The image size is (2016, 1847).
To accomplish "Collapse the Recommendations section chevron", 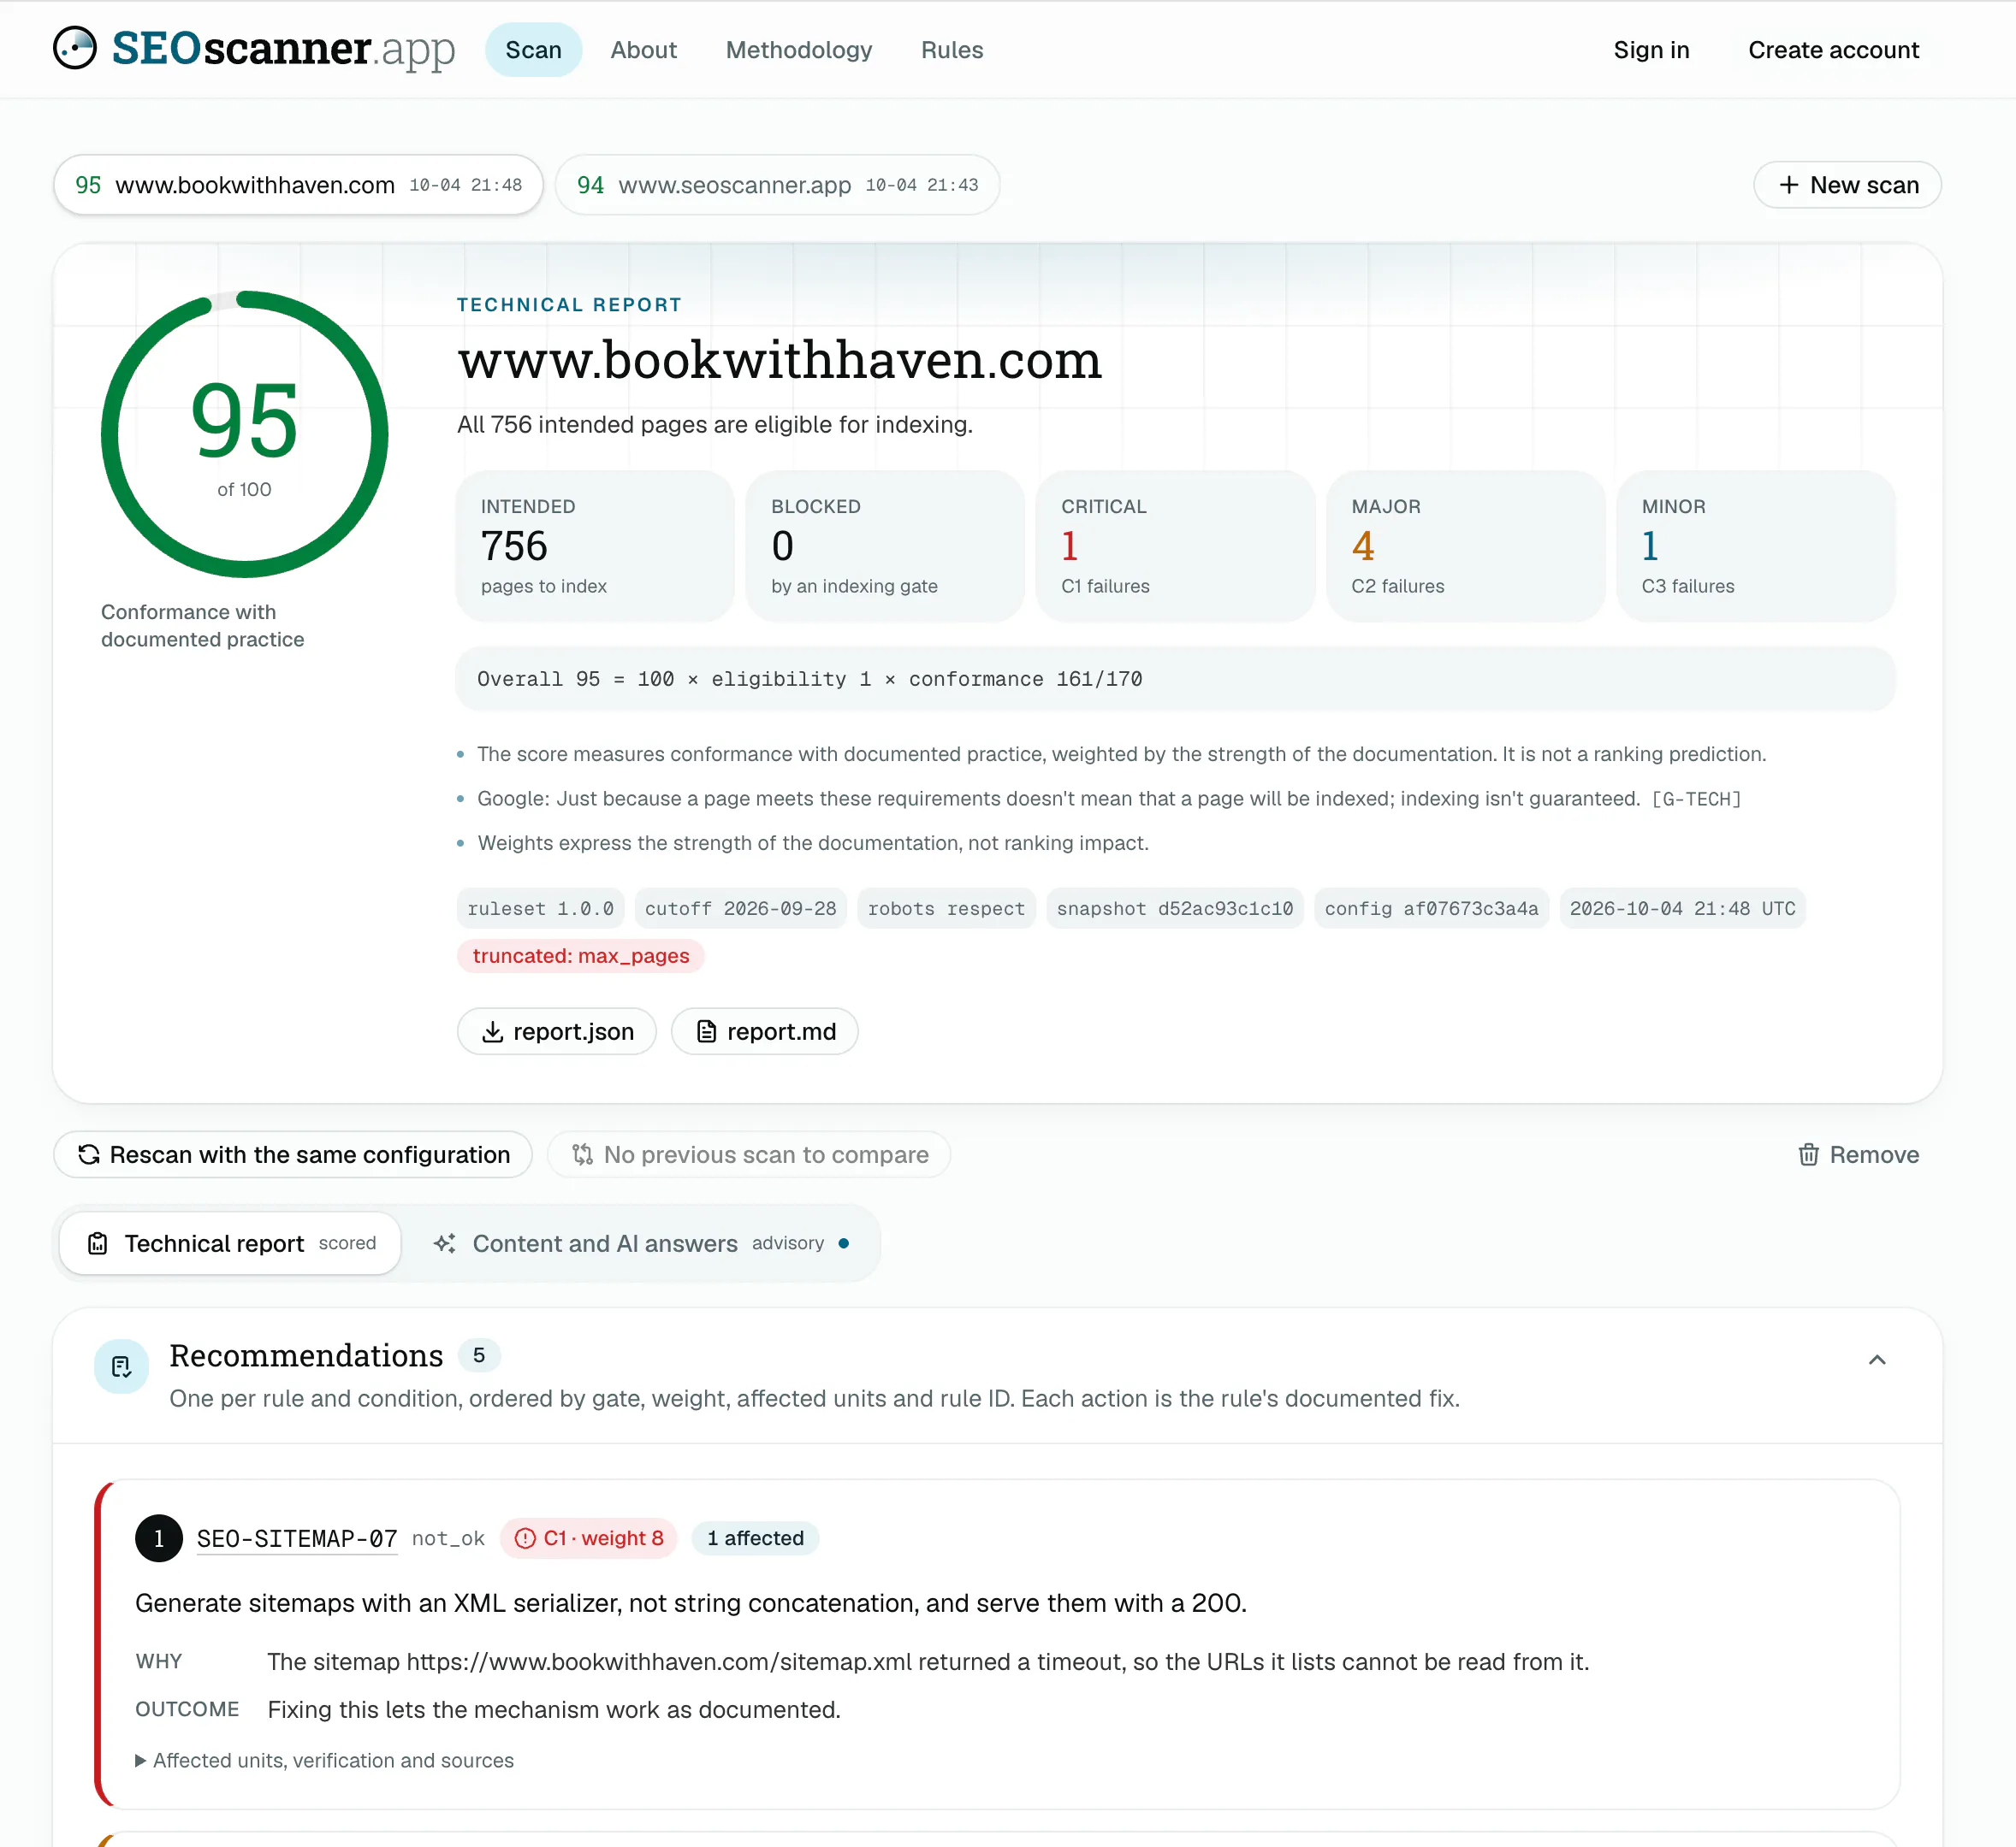I will tap(1877, 1360).
